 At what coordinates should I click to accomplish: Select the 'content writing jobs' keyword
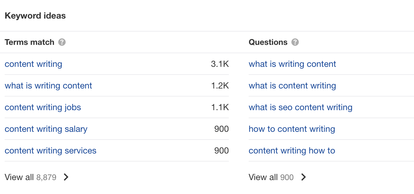click(43, 107)
